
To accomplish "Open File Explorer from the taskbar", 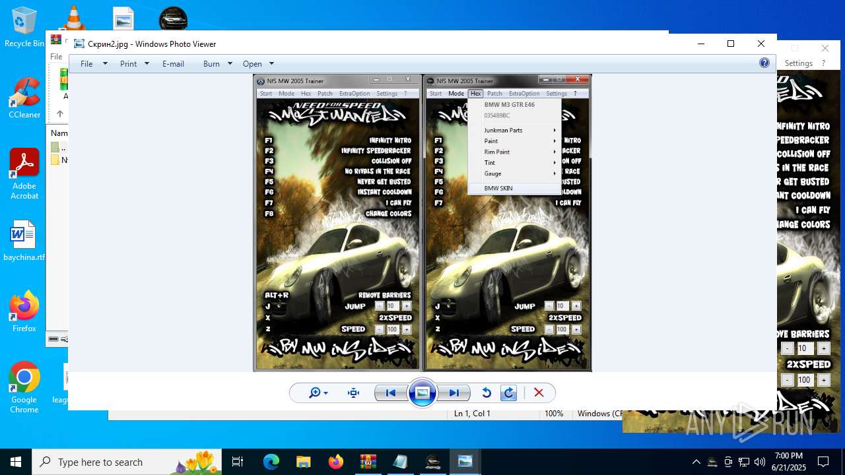I will [303, 462].
